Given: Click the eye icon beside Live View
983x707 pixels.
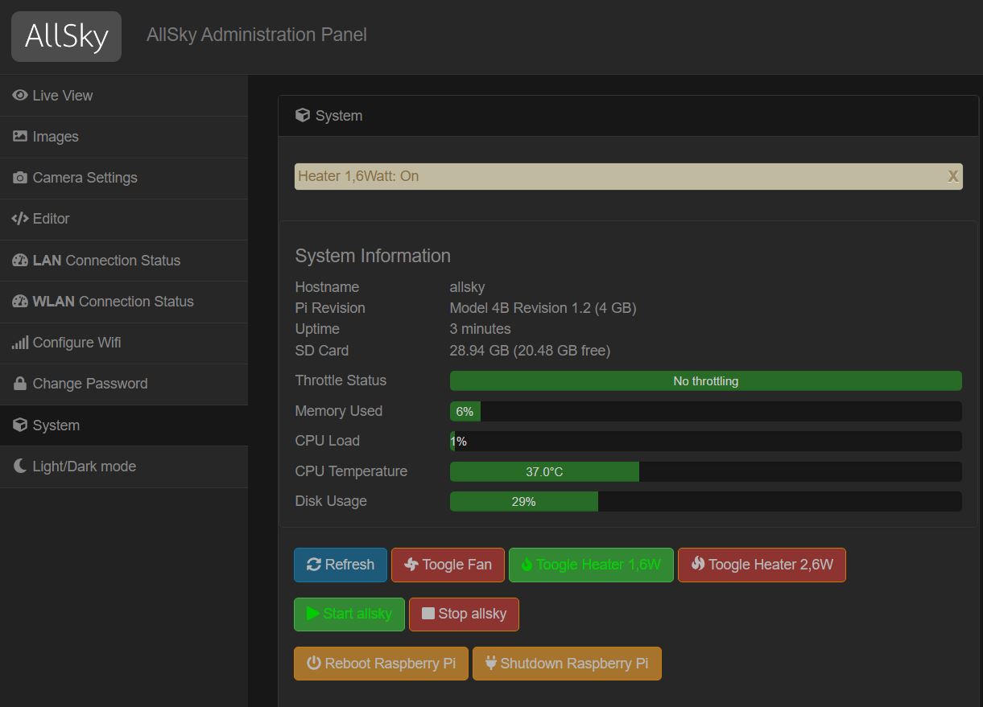Looking at the screenshot, I should (x=20, y=95).
